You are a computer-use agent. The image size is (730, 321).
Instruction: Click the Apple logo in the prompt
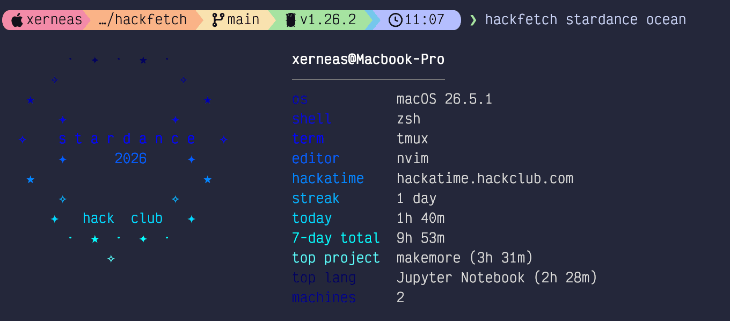(17, 20)
